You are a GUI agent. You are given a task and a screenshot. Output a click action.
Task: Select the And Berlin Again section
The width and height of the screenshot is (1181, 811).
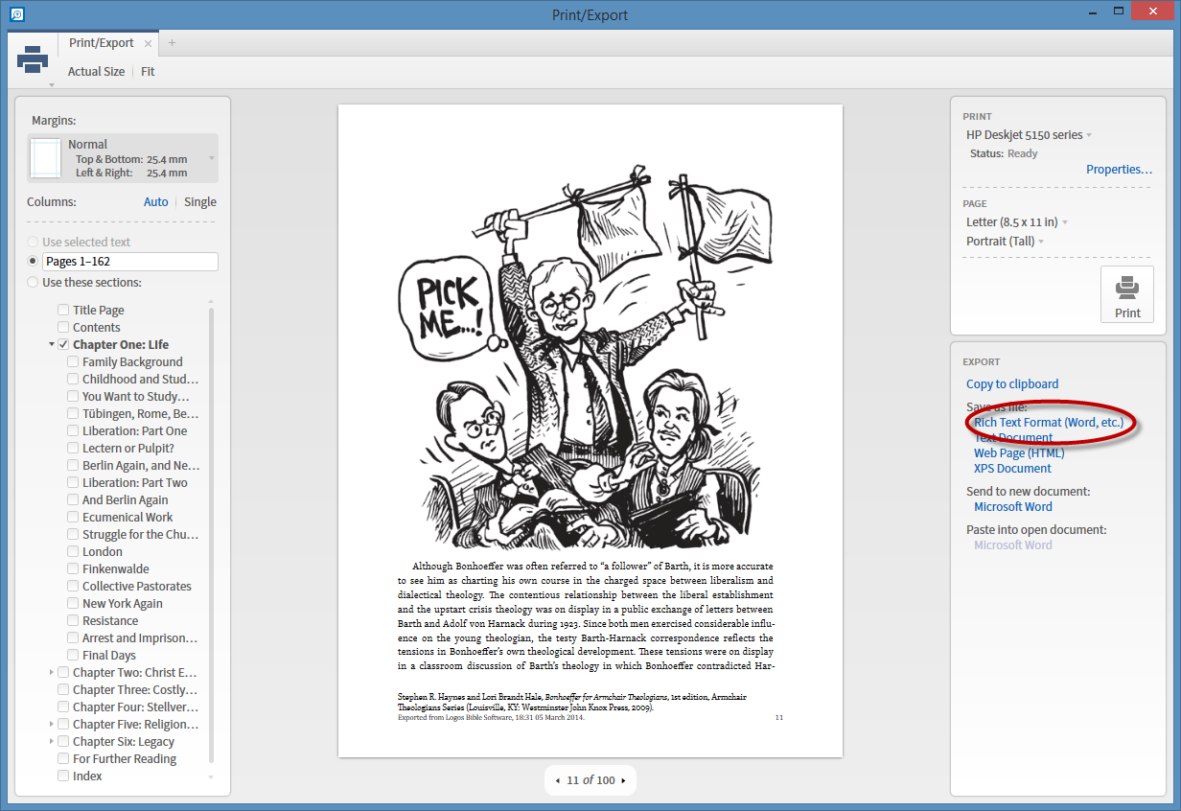point(125,500)
